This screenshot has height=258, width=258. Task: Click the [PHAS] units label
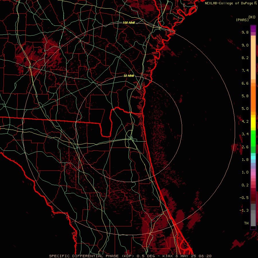242,20
